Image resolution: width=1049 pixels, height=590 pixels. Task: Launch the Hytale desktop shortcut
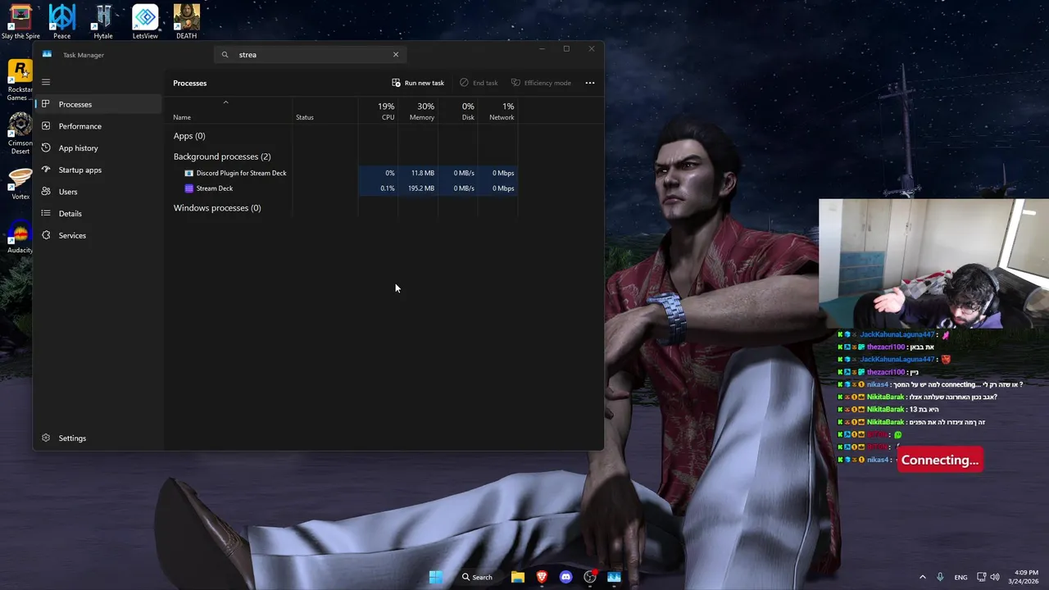[x=103, y=21]
